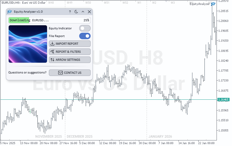Click the 'Equity Indicator' label

coord(60,28)
